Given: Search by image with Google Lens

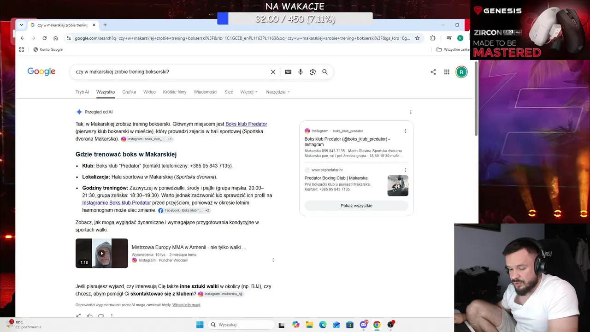Looking at the screenshot, I should (313, 72).
